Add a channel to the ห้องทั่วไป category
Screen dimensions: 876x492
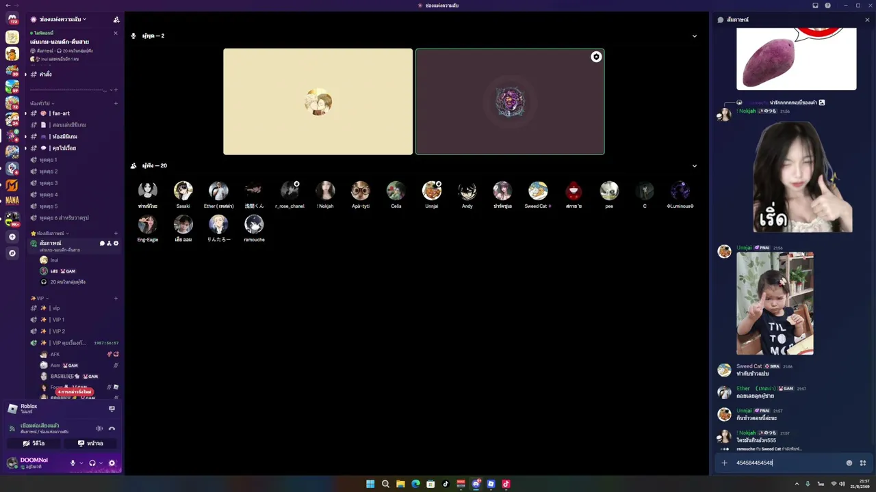pyautogui.click(x=116, y=104)
